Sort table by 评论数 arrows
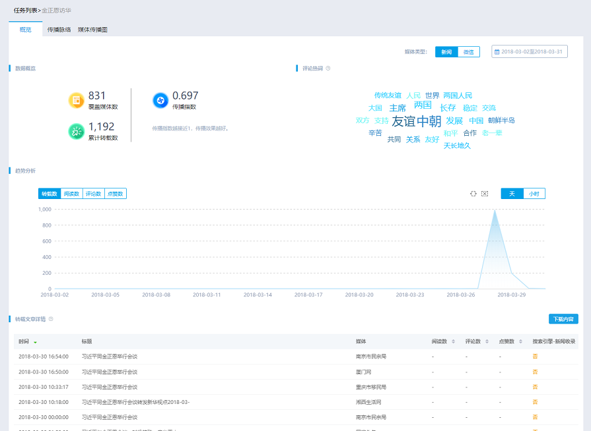Viewport: 591px width, 431px height. [487, 341]
